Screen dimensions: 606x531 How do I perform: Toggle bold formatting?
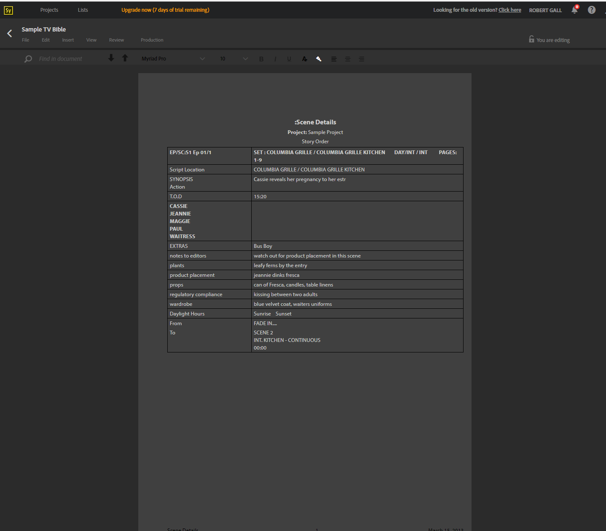pyautogui.click(x=261, y=59)
